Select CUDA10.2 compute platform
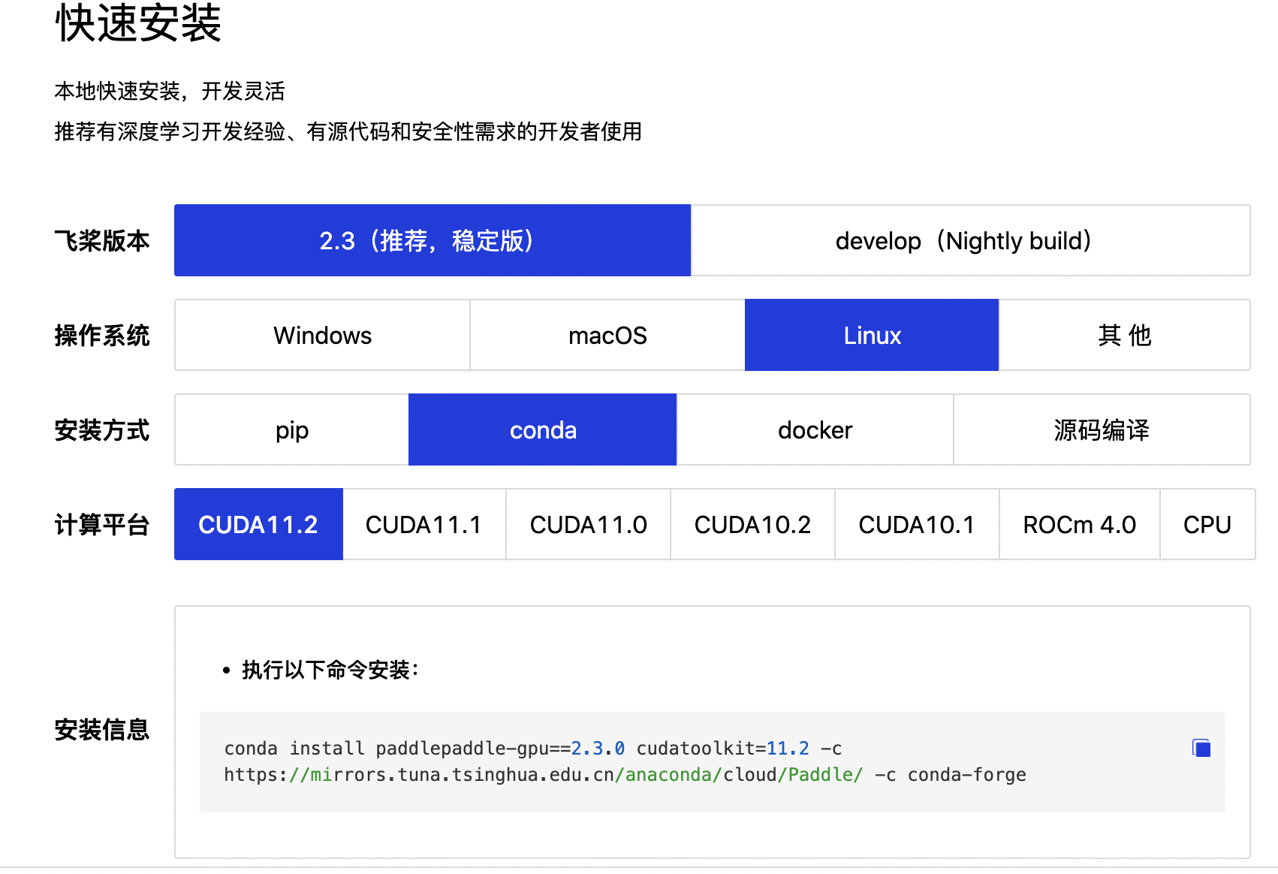Image resolution: width=1278 pixels, height=874 pixels. [x=752, y=524]
